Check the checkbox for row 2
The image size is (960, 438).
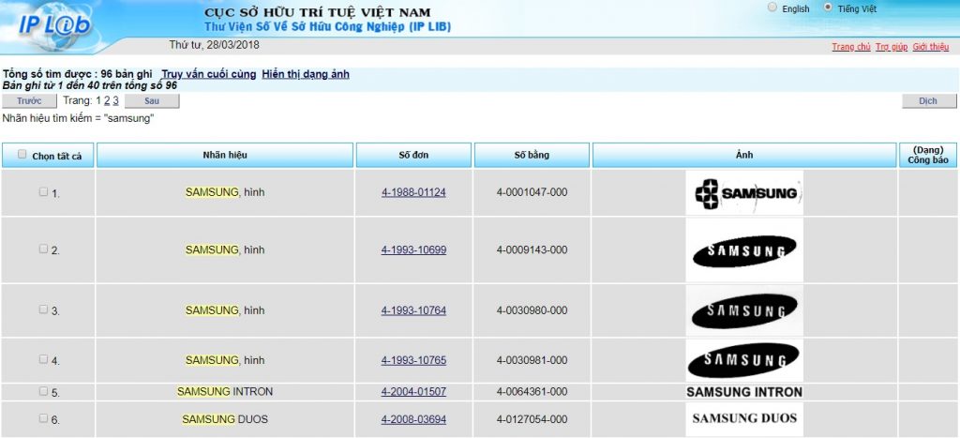43,249
